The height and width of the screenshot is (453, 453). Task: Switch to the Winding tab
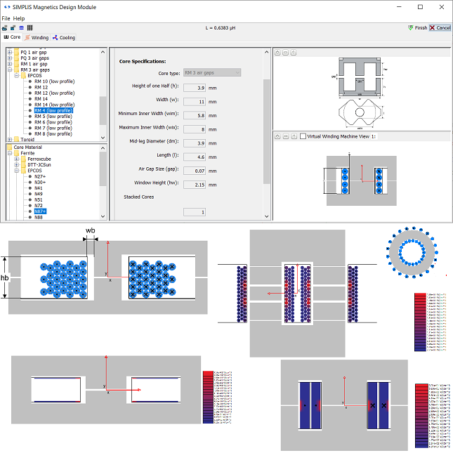click(x=37, y=37)
